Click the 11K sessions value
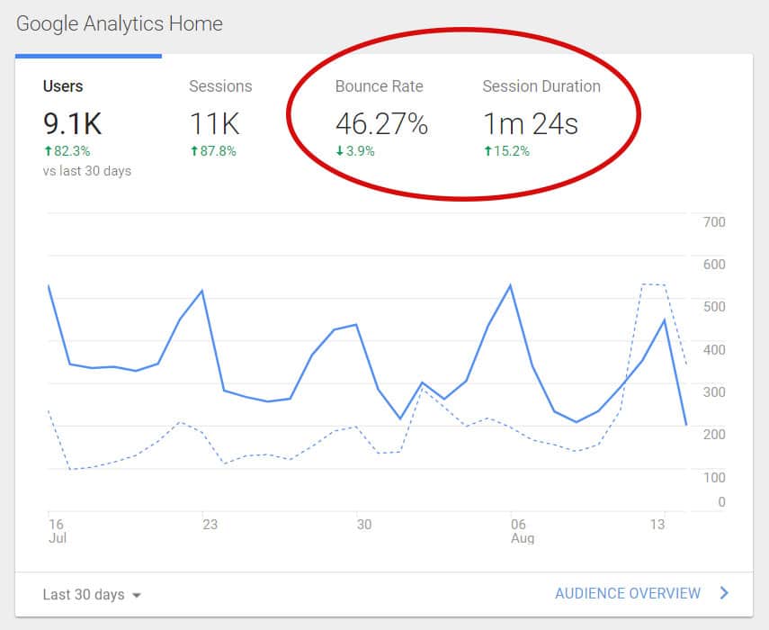Image resolution: width=769 pixels, height=630 pixels. (x=214, y=123)
